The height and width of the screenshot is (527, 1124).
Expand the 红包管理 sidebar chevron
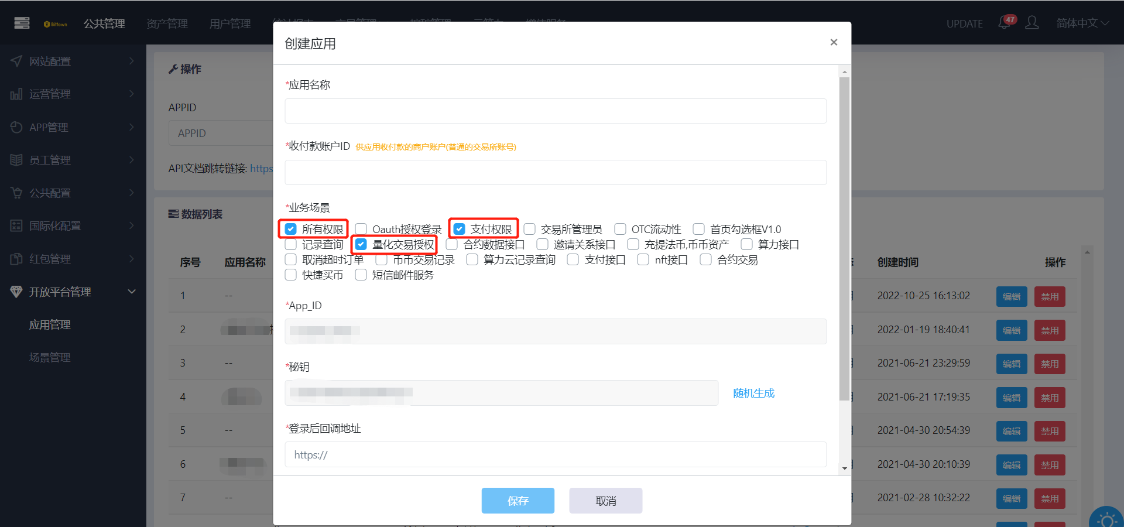pyautogui.click(x=131, y=259)
